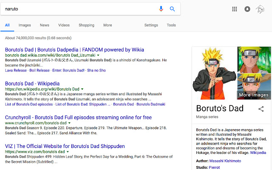Open the More search categories menu

coord(108,25)
